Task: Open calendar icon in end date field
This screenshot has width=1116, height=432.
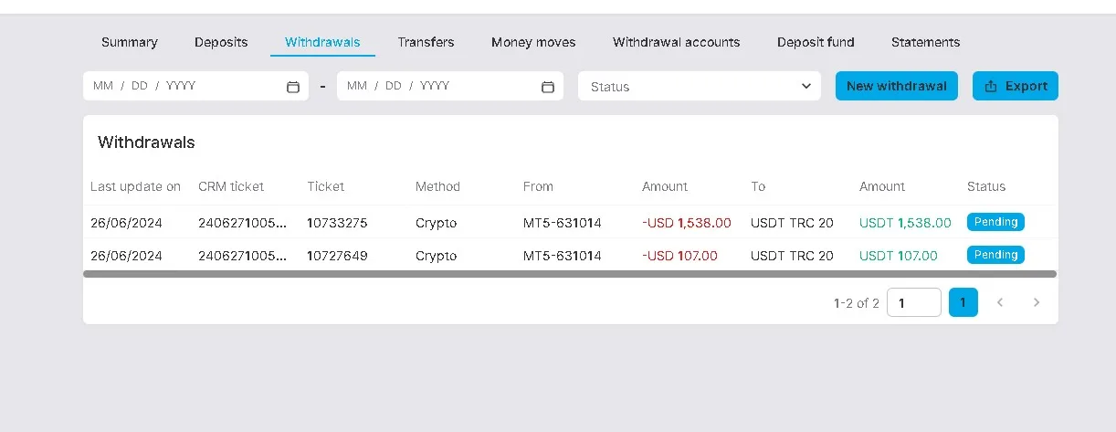Action: click(548, 87)
